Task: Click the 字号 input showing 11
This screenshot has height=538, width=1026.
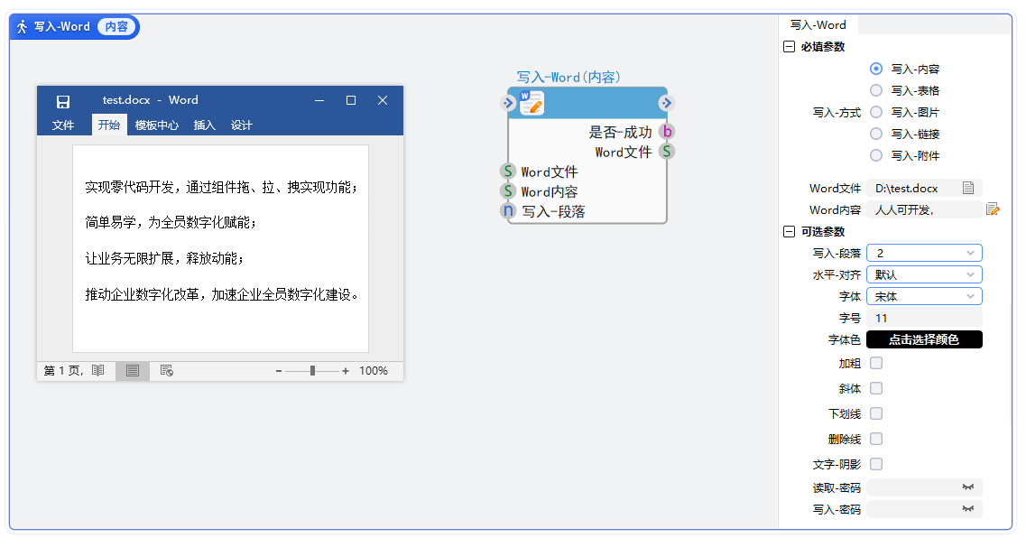Action: [924, 318]
